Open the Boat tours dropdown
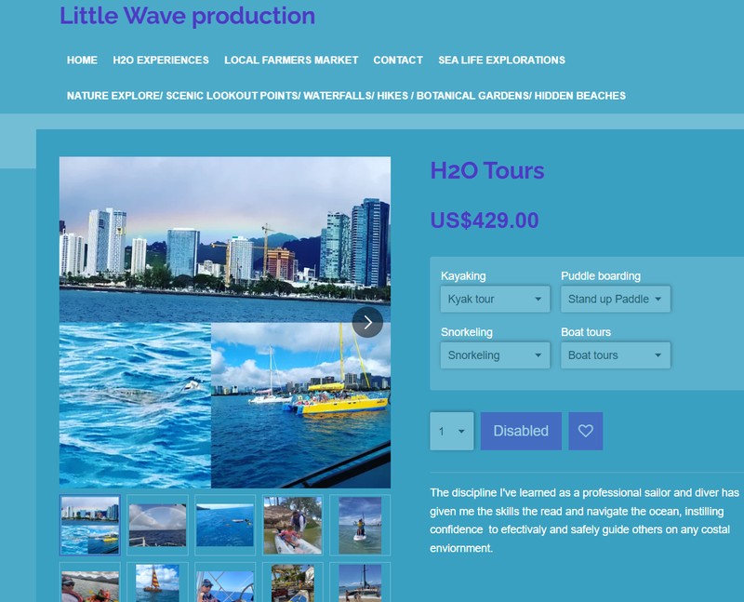744x602 pixels. 615,355
